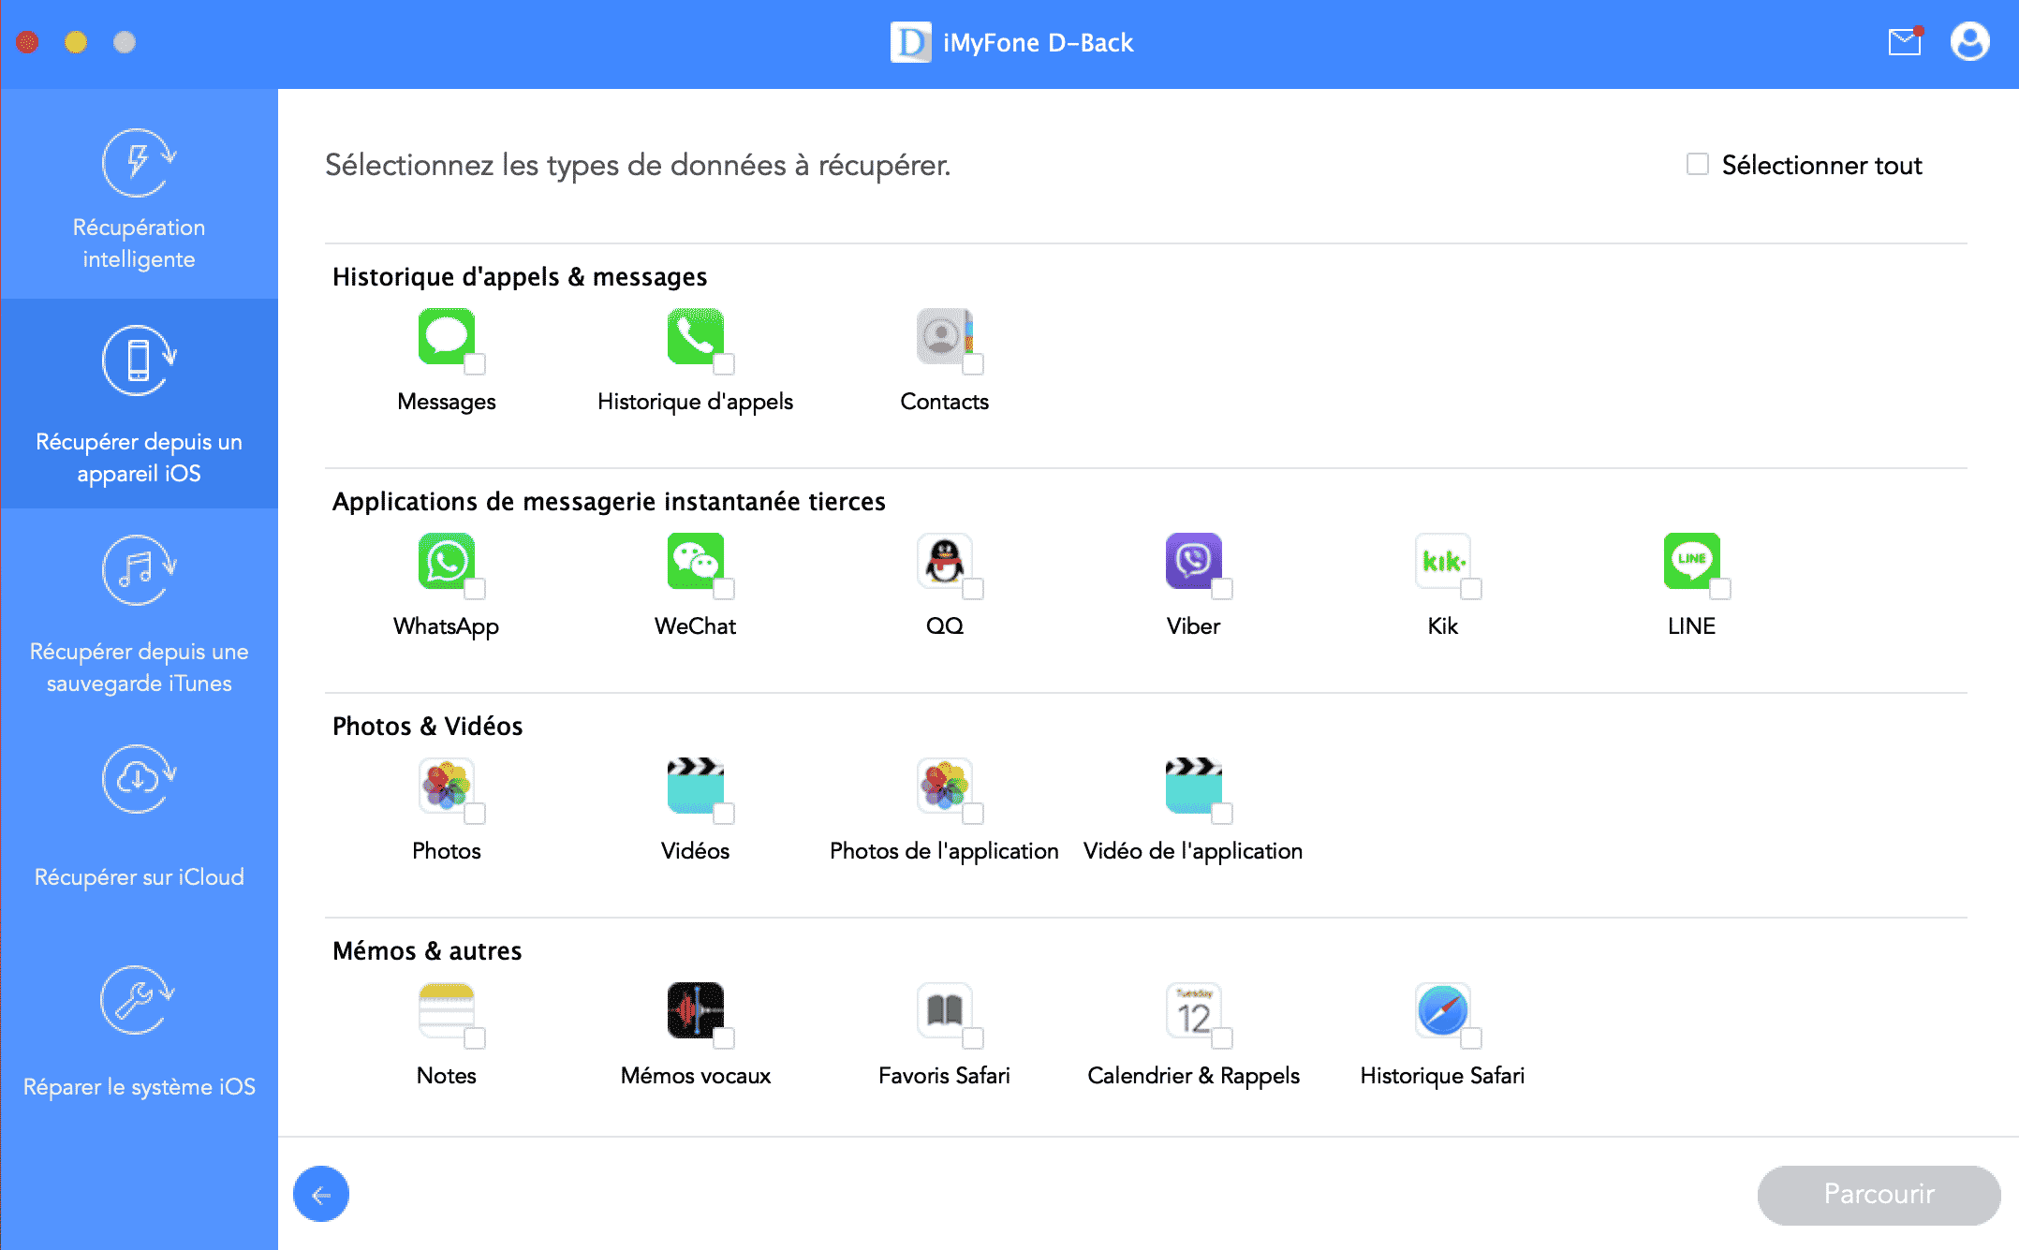Viewport: 2019px width, 1250px height.
Task: Click the Notes icon
Action: (447, 1010)
